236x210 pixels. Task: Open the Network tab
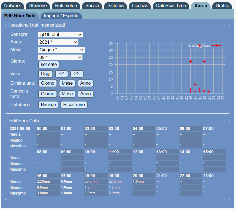[x=12, y=6]
